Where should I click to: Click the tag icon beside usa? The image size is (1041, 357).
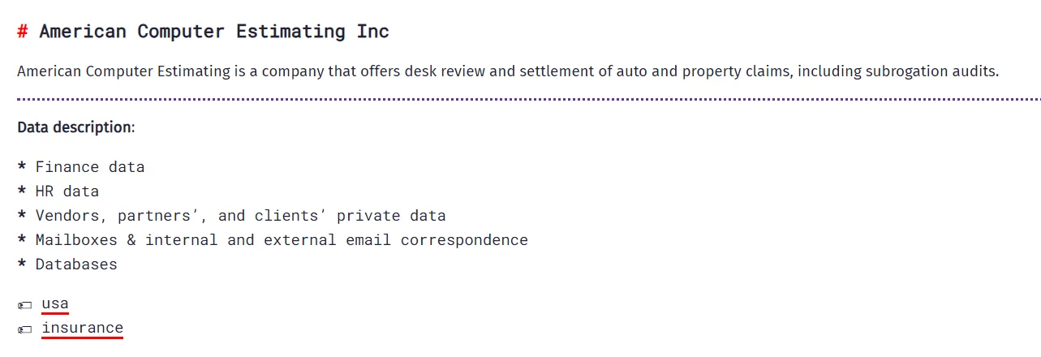tap(25, 305)
